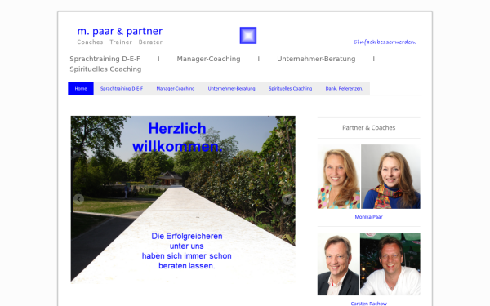
Task: Click the Partner & Coaches heading
Action: (369, 128)
